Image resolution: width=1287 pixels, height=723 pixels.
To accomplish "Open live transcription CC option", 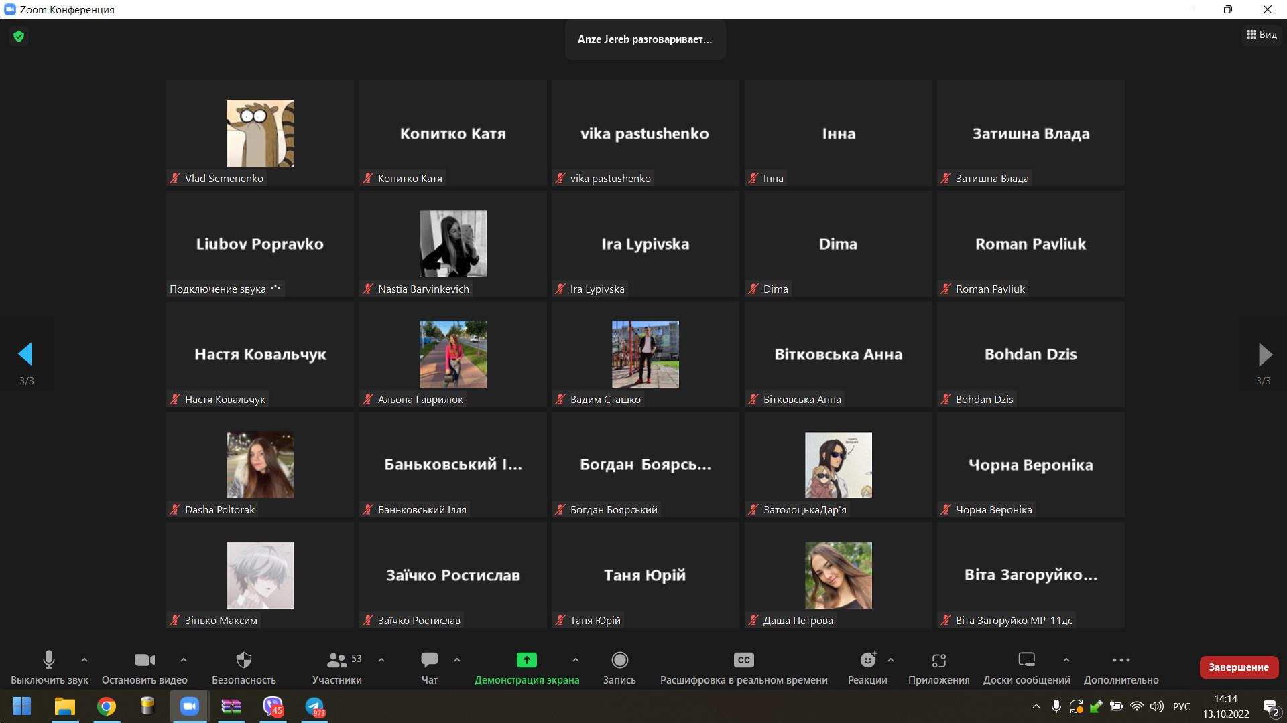I will 743,661.
